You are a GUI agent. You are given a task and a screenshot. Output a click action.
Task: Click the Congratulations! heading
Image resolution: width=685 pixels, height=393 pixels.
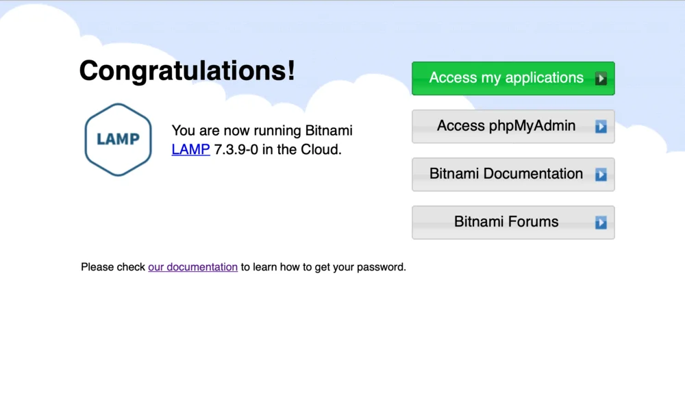click(187, 71)
